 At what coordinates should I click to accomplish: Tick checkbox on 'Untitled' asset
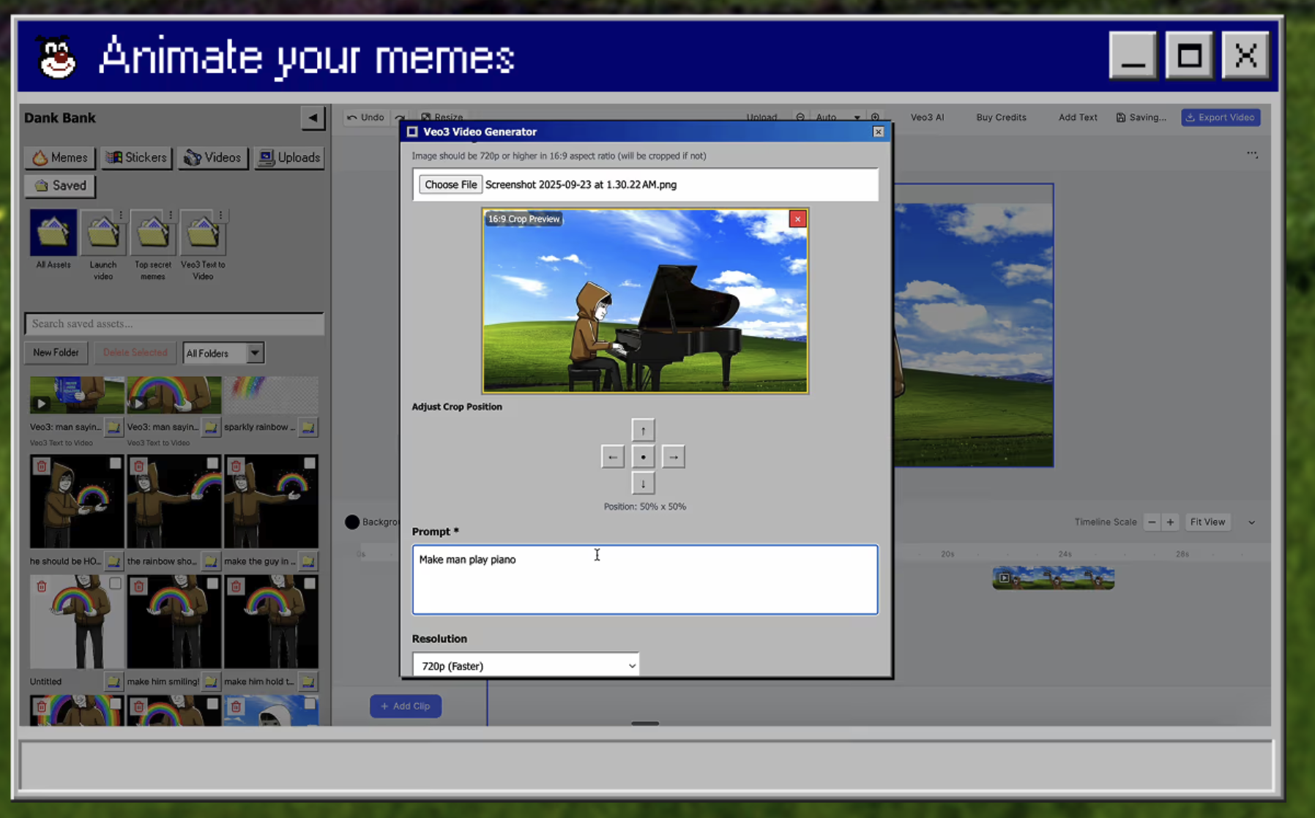click(x=115, y=583)
